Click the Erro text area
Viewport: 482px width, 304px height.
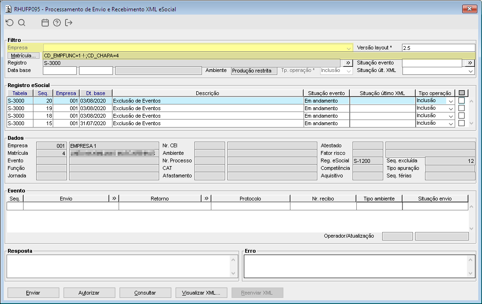click(x=355, y=266)
